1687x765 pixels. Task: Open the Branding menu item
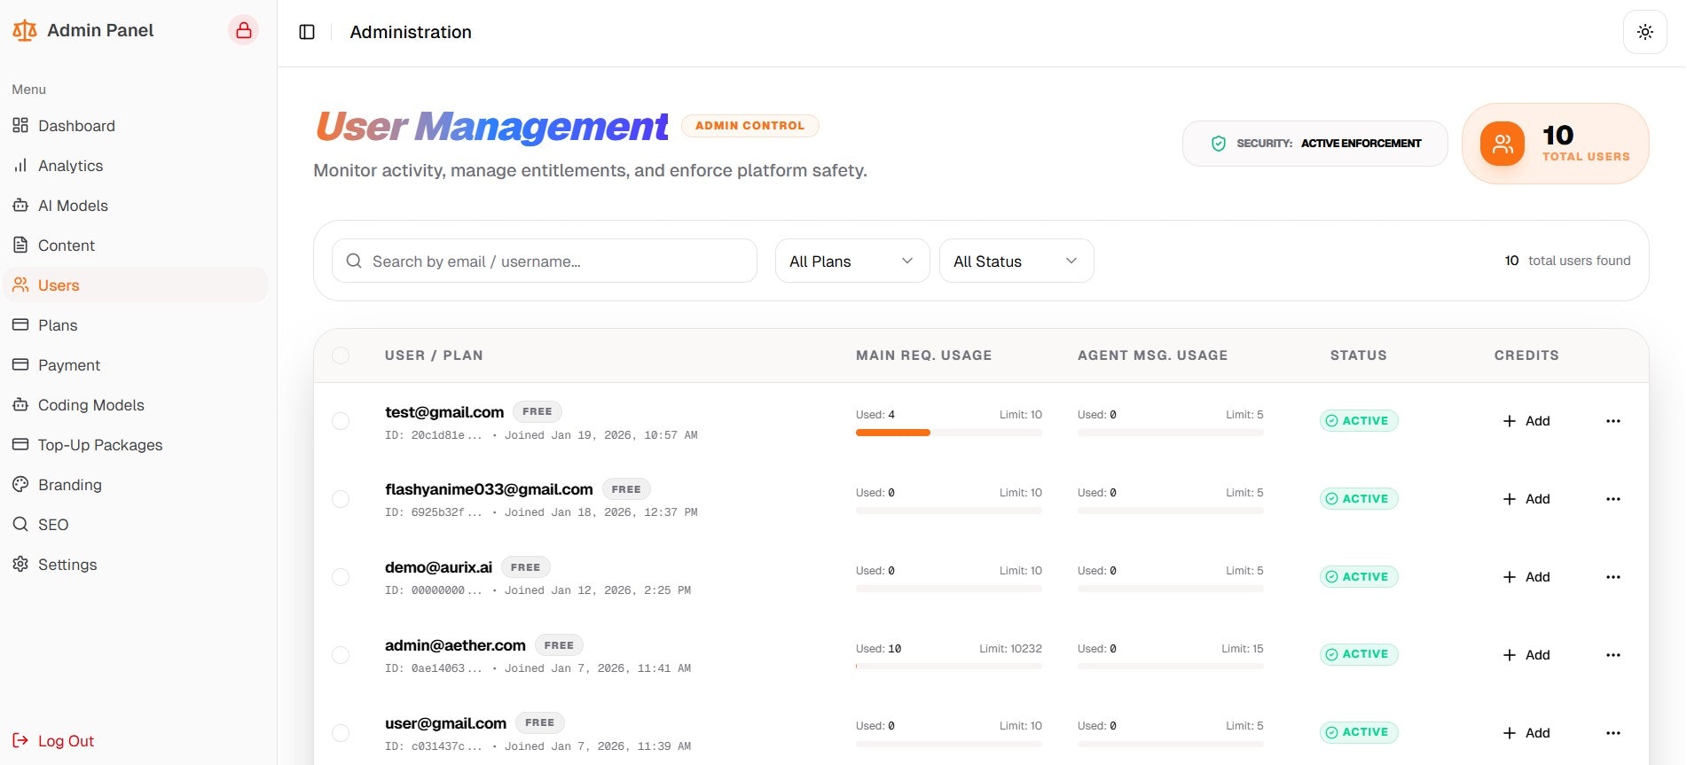point(136,484)
